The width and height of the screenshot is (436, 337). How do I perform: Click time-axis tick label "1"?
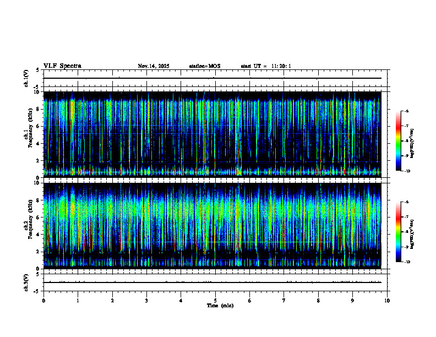point(78,301)
